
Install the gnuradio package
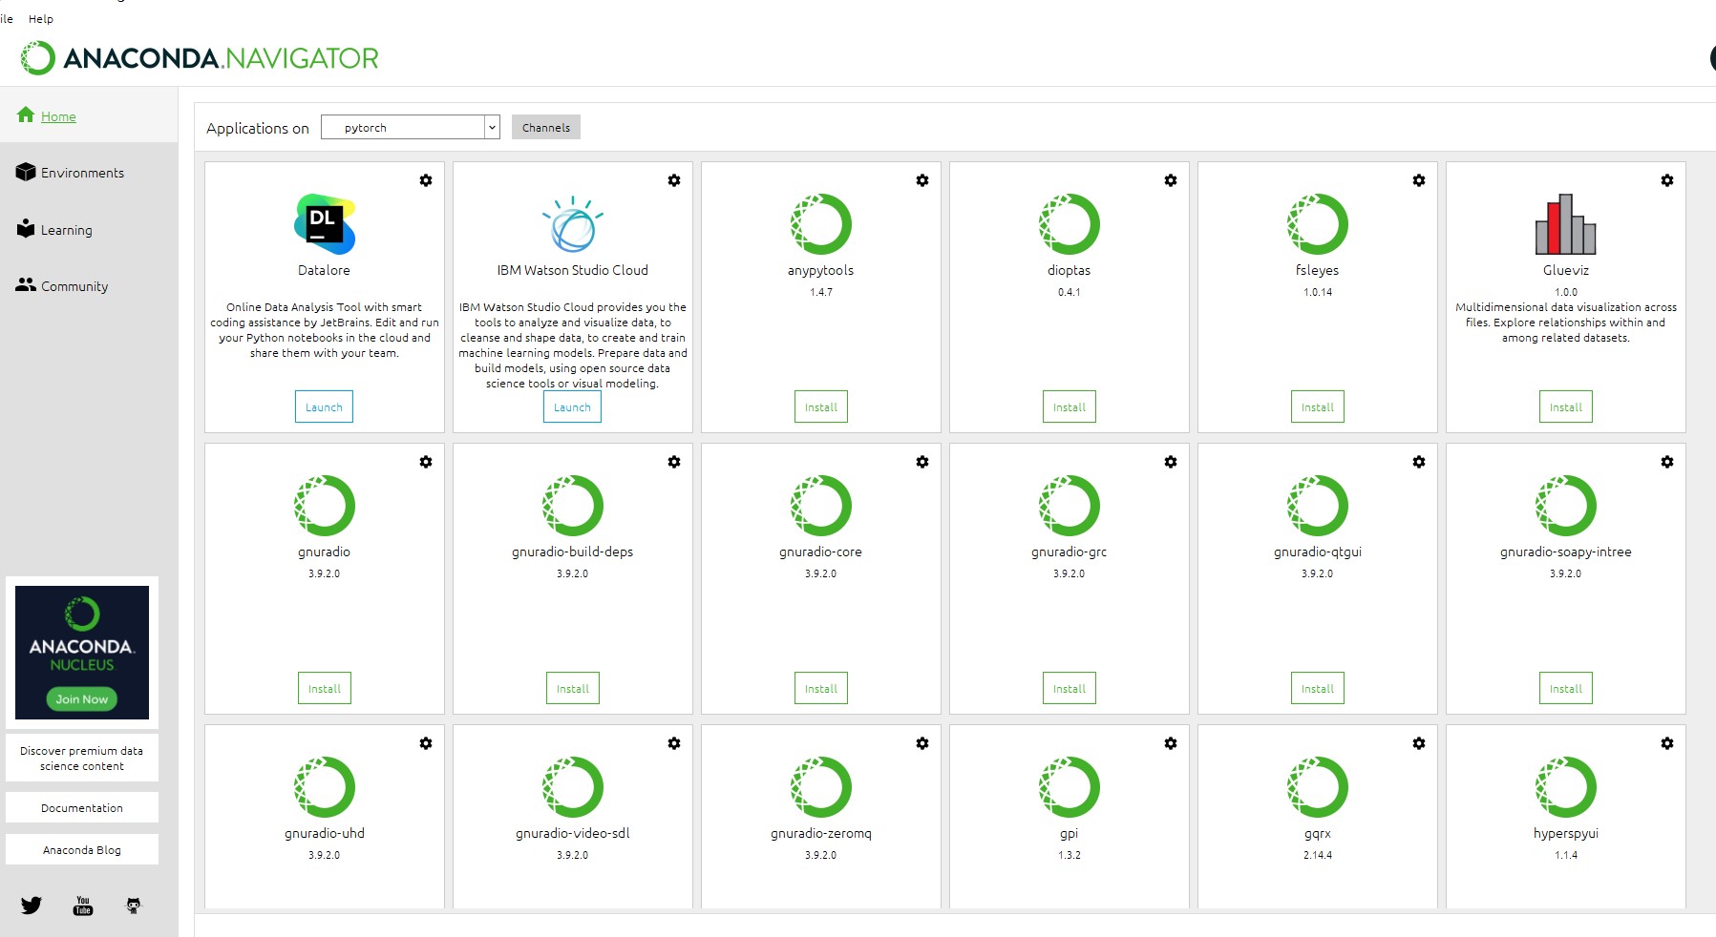coord(325,688)
